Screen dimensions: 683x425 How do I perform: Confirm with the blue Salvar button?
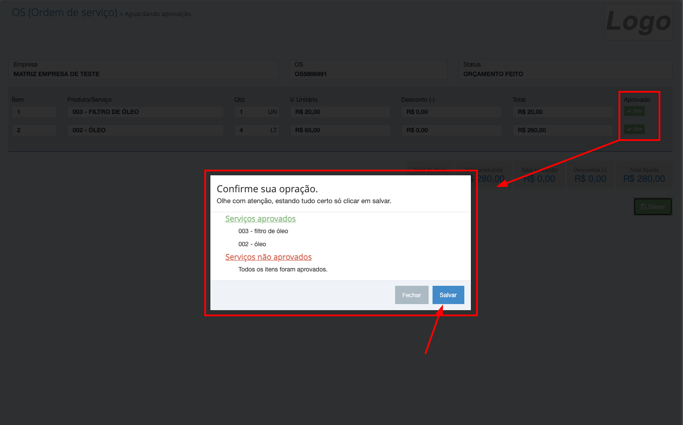[x=448, y=295]
